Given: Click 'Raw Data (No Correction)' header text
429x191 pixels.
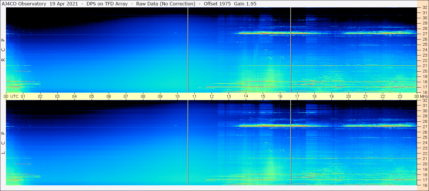Looking at the screenshot, I should pos(166,4).
